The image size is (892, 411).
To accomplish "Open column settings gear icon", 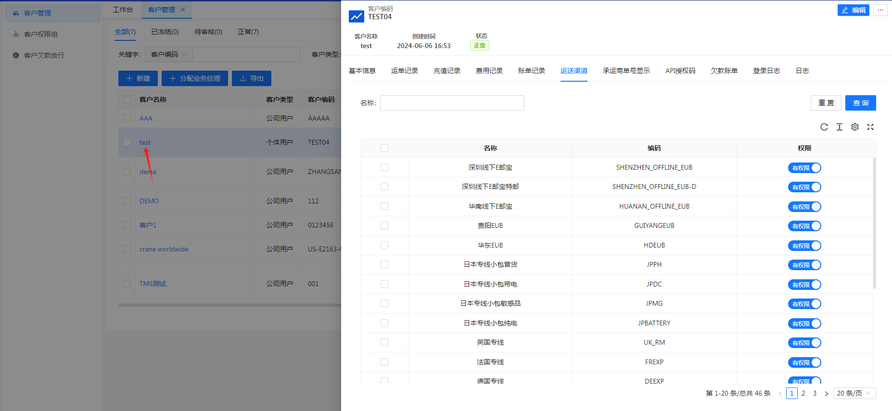I will click(x=855, y=127).
